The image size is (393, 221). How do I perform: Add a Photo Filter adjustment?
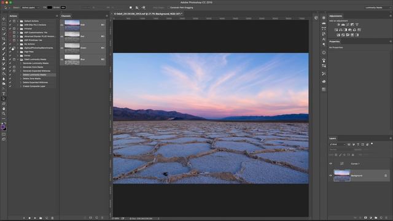(350, 30)
